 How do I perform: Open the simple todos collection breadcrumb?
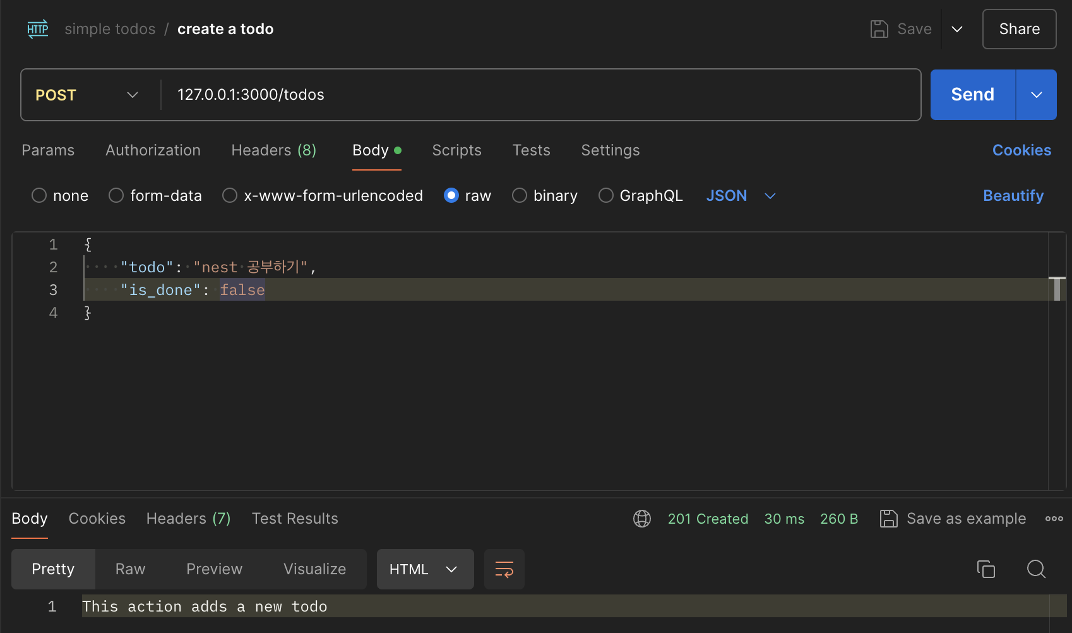(110, 29)
